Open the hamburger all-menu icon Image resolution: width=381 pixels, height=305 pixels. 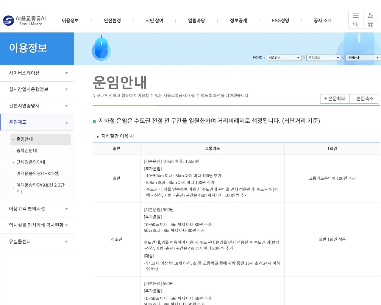coord(356,15)
